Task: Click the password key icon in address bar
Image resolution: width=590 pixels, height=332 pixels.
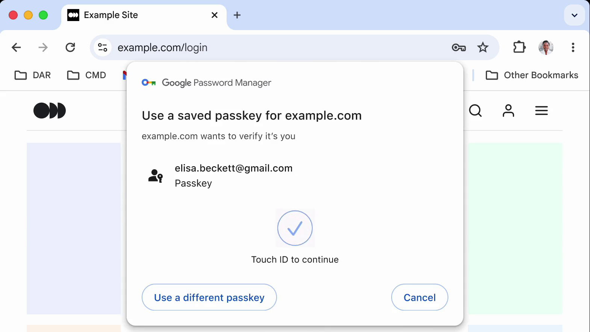Action: coord(458,47)
